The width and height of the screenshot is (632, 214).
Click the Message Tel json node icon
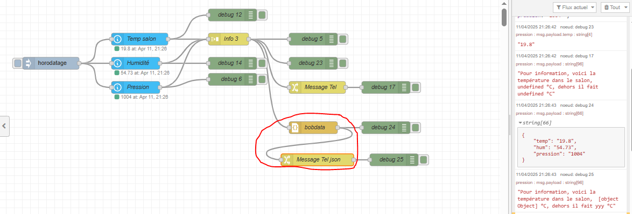[287, 160]
